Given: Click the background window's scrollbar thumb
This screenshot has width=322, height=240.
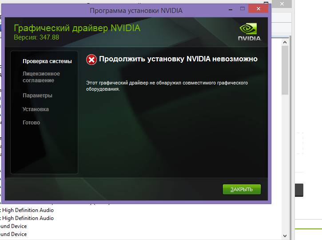Looking at the screenshot, I should (285, 70).
